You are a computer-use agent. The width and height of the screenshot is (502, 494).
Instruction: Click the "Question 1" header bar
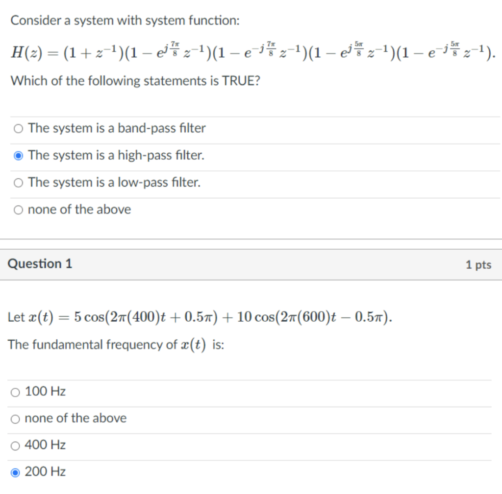[x=40, y=263]
